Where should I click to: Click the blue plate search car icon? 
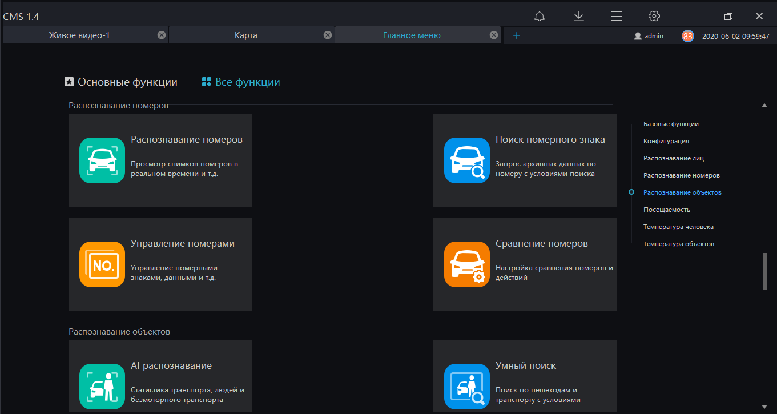click(467, 160)
